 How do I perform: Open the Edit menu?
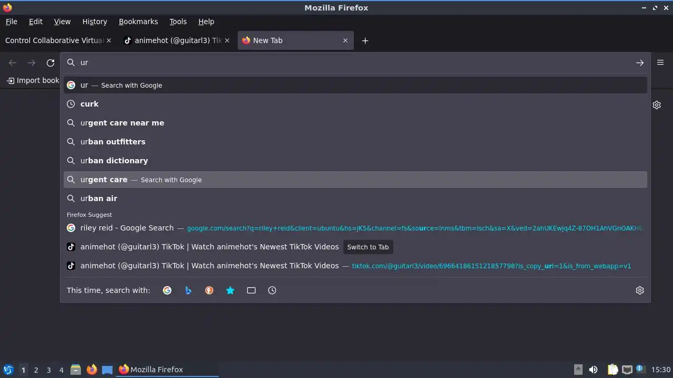[x=36, y=22]
